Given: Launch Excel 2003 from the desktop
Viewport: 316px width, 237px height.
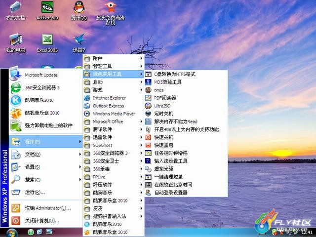Looking at the screenshot, I should [47, 43].
